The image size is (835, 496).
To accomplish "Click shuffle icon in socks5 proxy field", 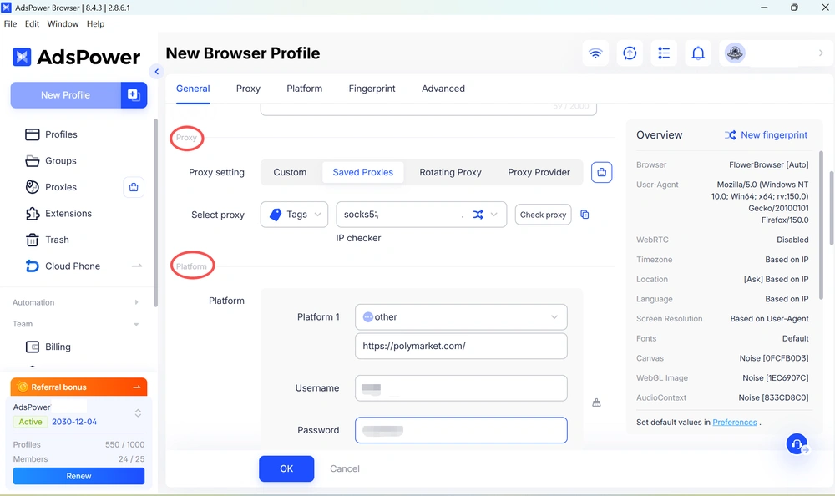I will (478, 214).
